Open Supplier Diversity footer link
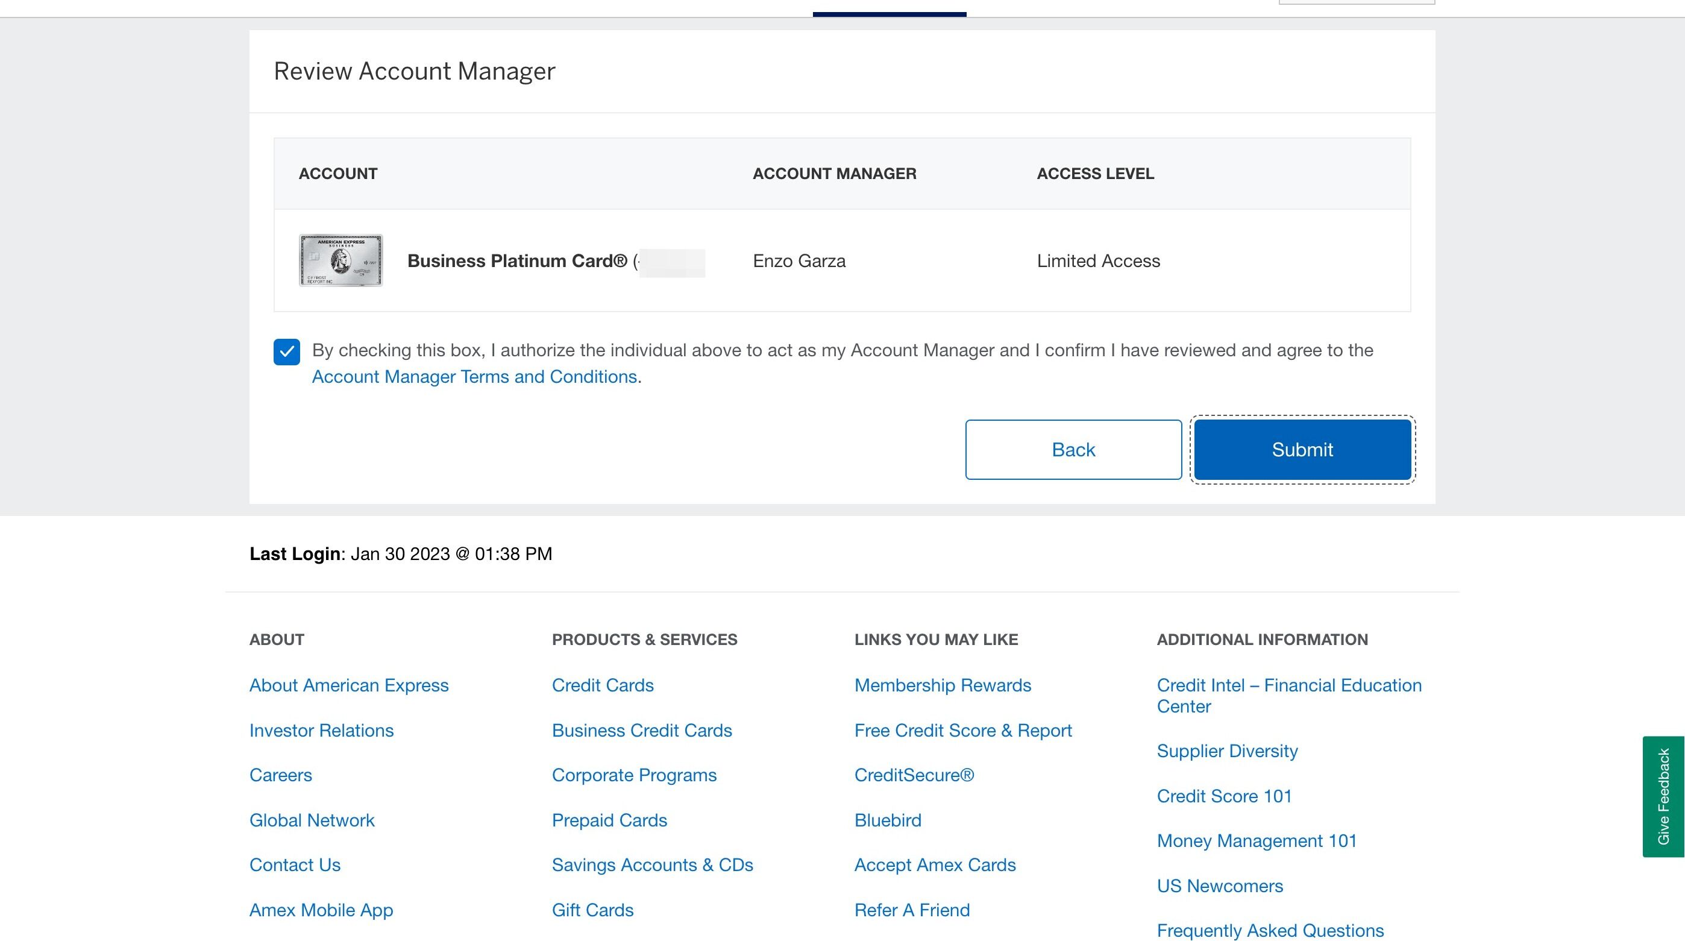 pos(1227,751)
